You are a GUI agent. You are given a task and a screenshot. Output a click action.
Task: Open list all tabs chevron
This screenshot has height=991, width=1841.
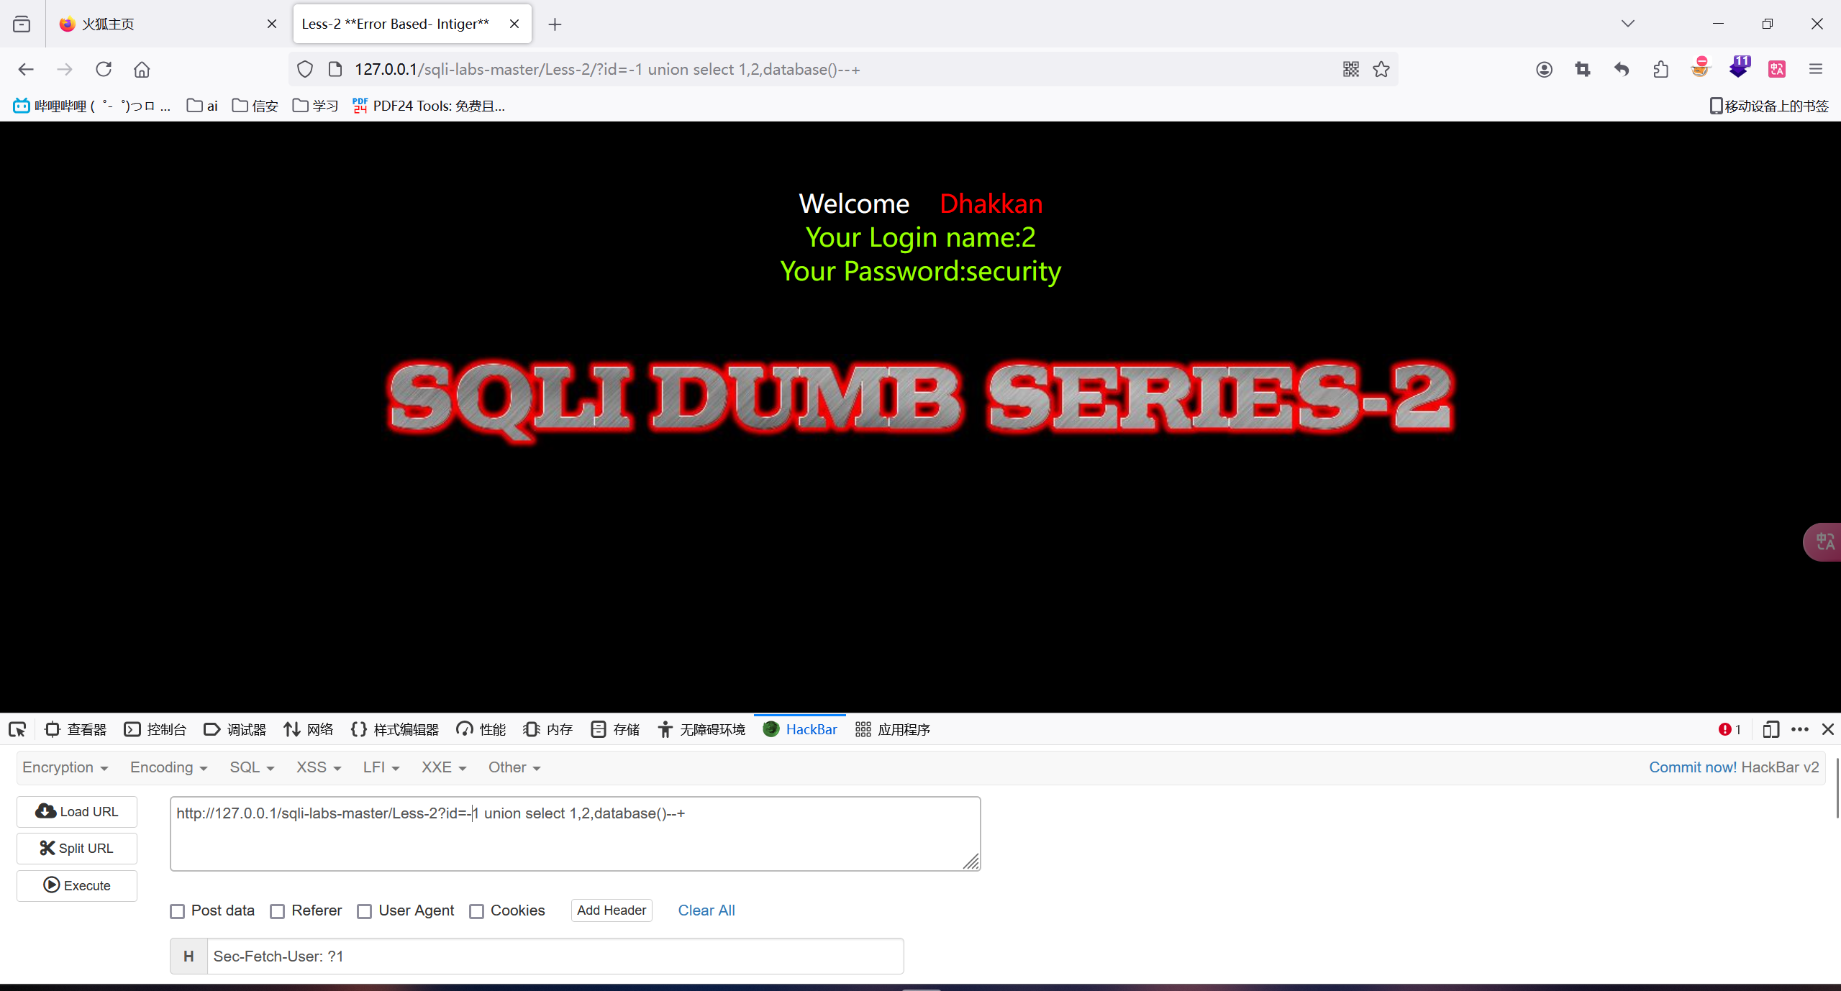pyautogui.click(x=1627, y=24)
